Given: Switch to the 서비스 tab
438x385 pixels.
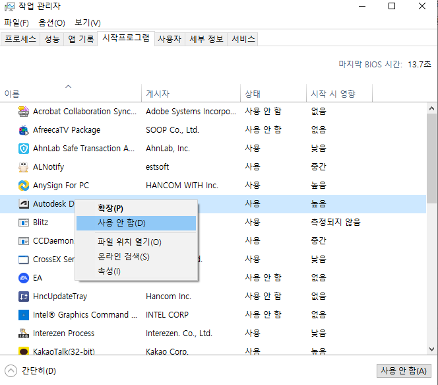Looking at the screenshot, I should coord(243,39).
